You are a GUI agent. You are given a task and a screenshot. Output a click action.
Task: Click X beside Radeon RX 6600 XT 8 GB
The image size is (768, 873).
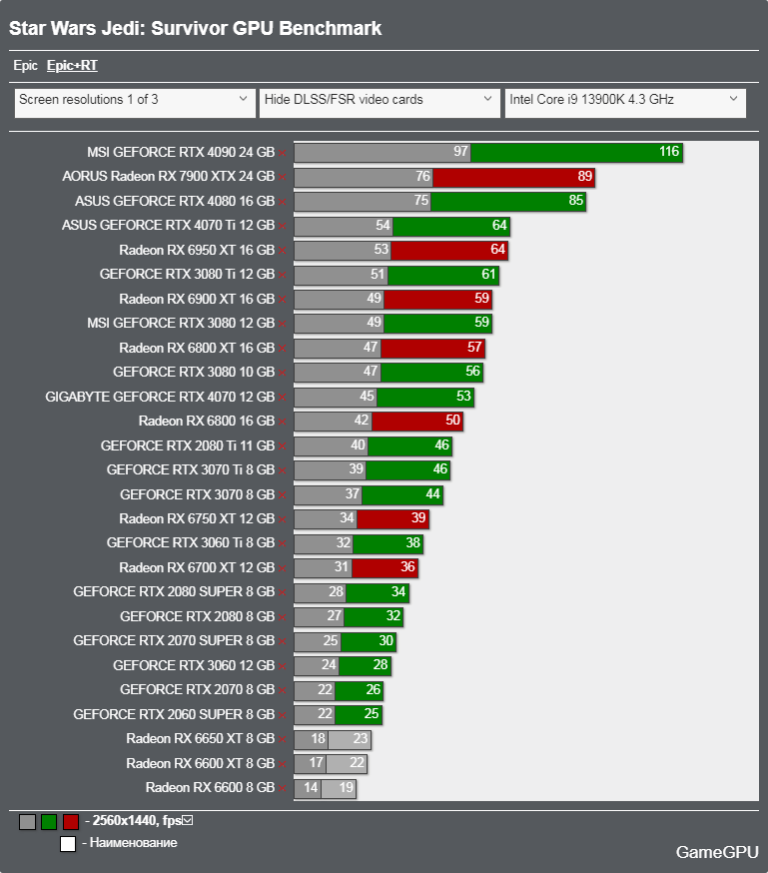[x=283, y=764]
